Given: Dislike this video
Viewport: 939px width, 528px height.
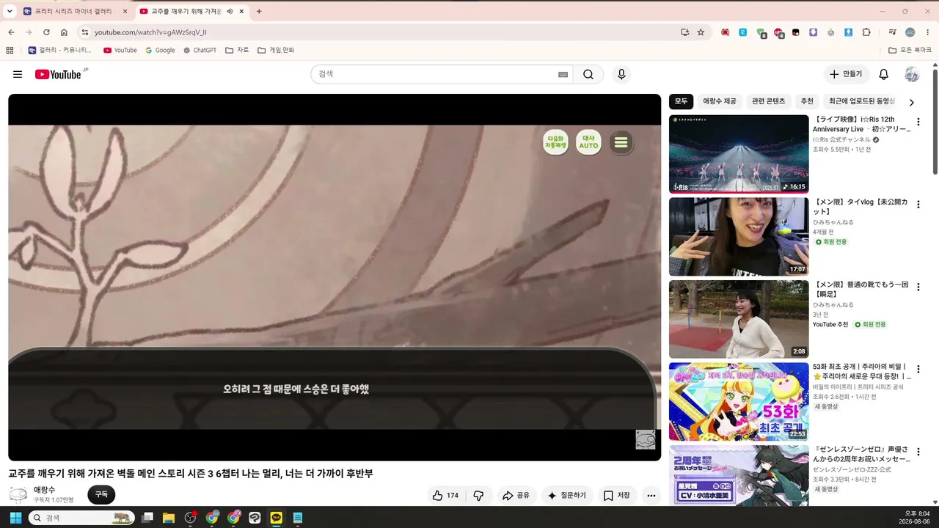Looking at the screenshot, I should coord(478,496).
